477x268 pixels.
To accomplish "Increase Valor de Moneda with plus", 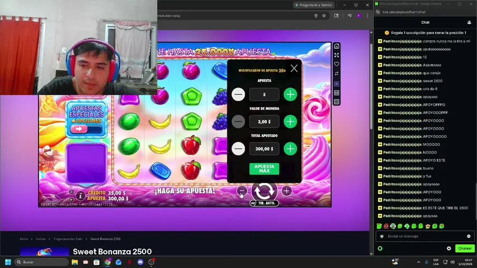I will [290, 122].
